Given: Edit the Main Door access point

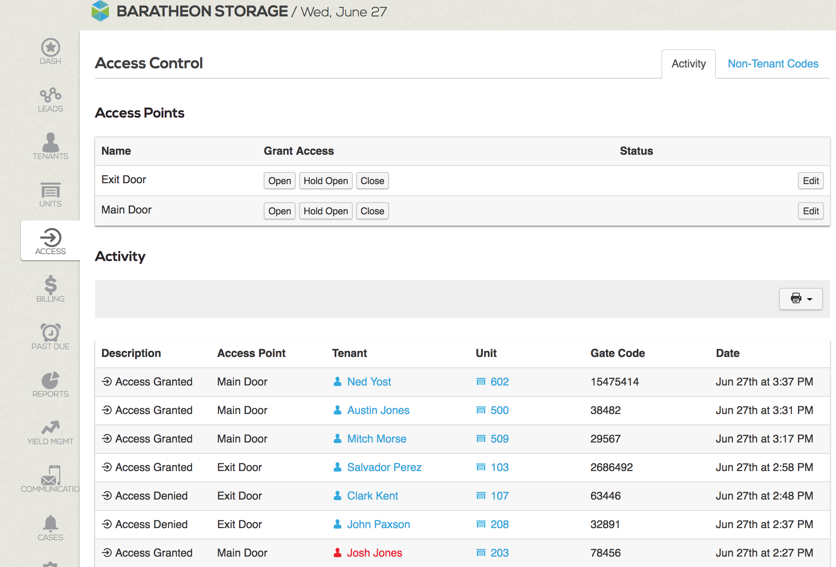Looking at the screenshot, I should pyautogui.click(x=810, y=211).
